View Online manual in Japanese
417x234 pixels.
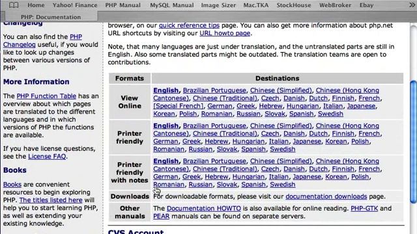click(x=361, y=106)
